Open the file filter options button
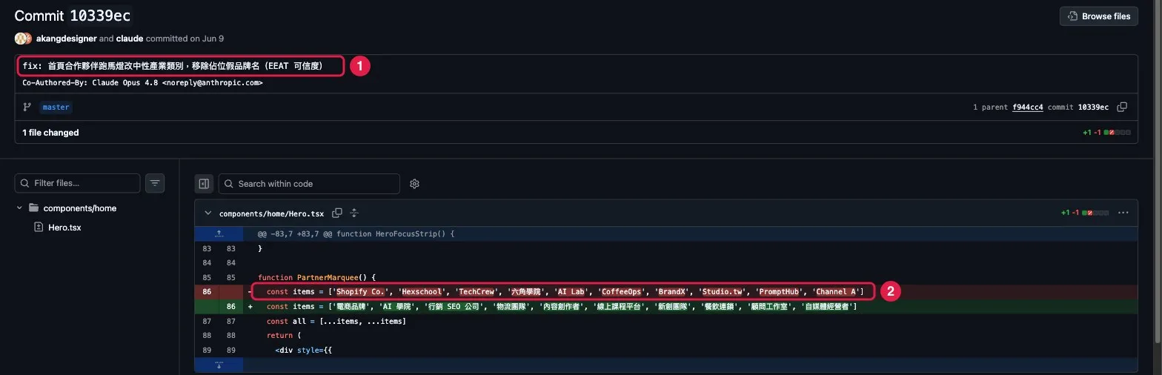The height and width of the screenshot is (375, 1162). (155, 183)
